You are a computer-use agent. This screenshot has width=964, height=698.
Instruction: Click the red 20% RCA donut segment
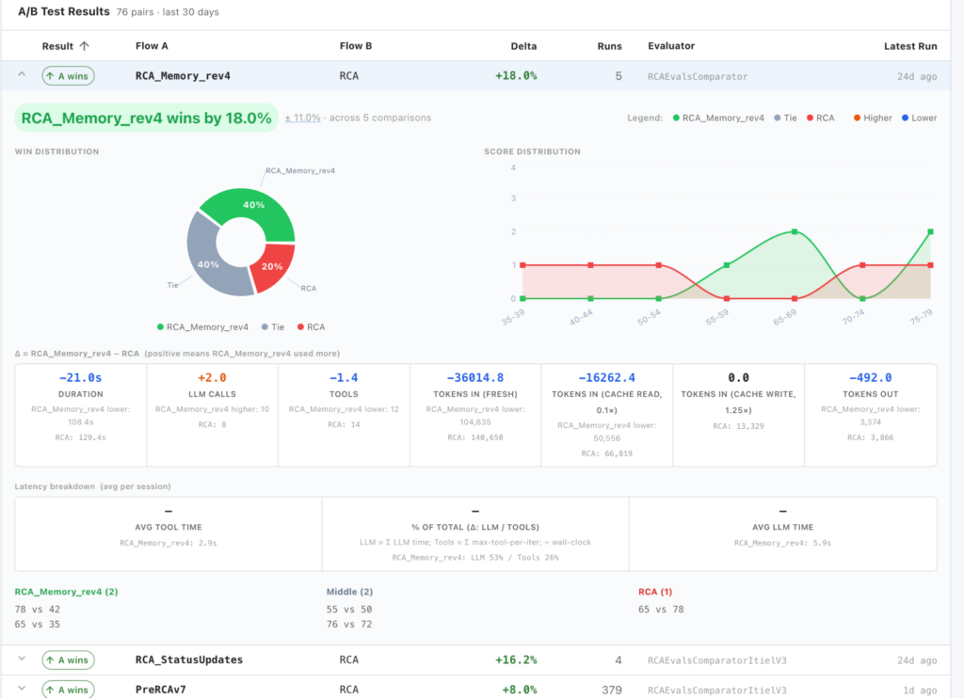272,266
